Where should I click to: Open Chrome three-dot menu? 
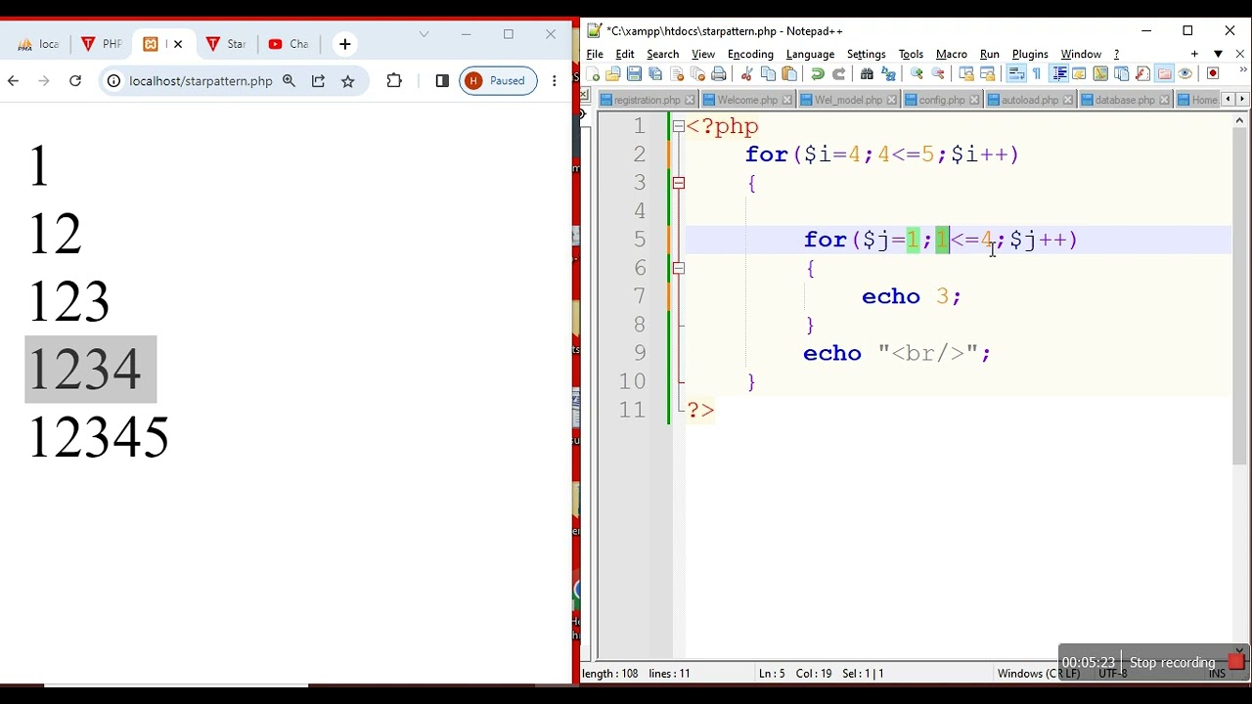[x=555, y=81]
